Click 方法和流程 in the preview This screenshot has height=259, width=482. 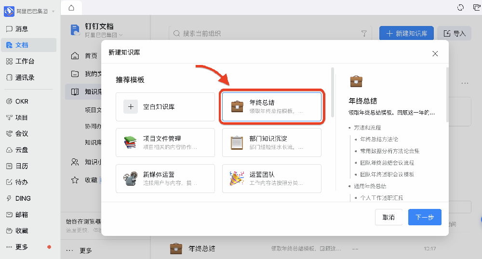pyautogui.click(x=367, y=128)
